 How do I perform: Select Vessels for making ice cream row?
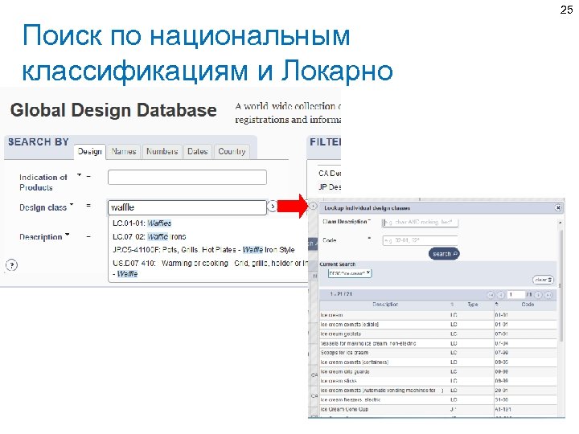click(438, 344)
